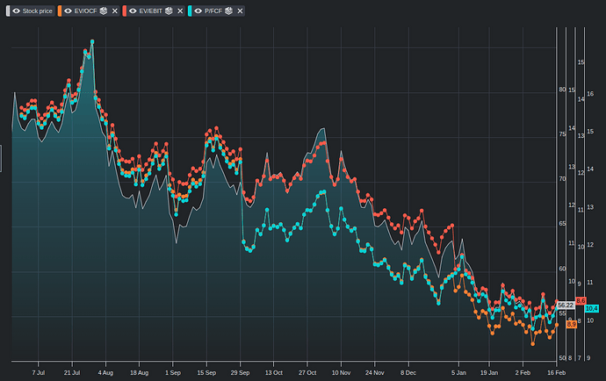
Task: Click the EV/OCF legend label
Action: [86, 11]
